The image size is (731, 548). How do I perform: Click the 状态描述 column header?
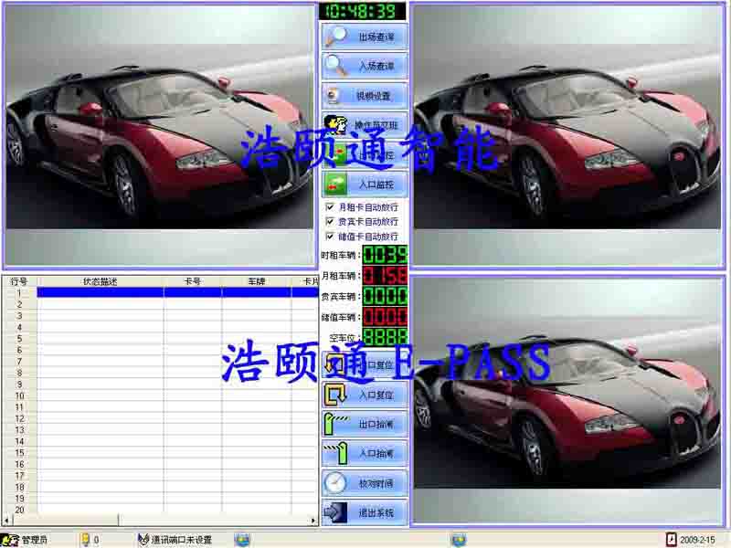click(101, 281)
